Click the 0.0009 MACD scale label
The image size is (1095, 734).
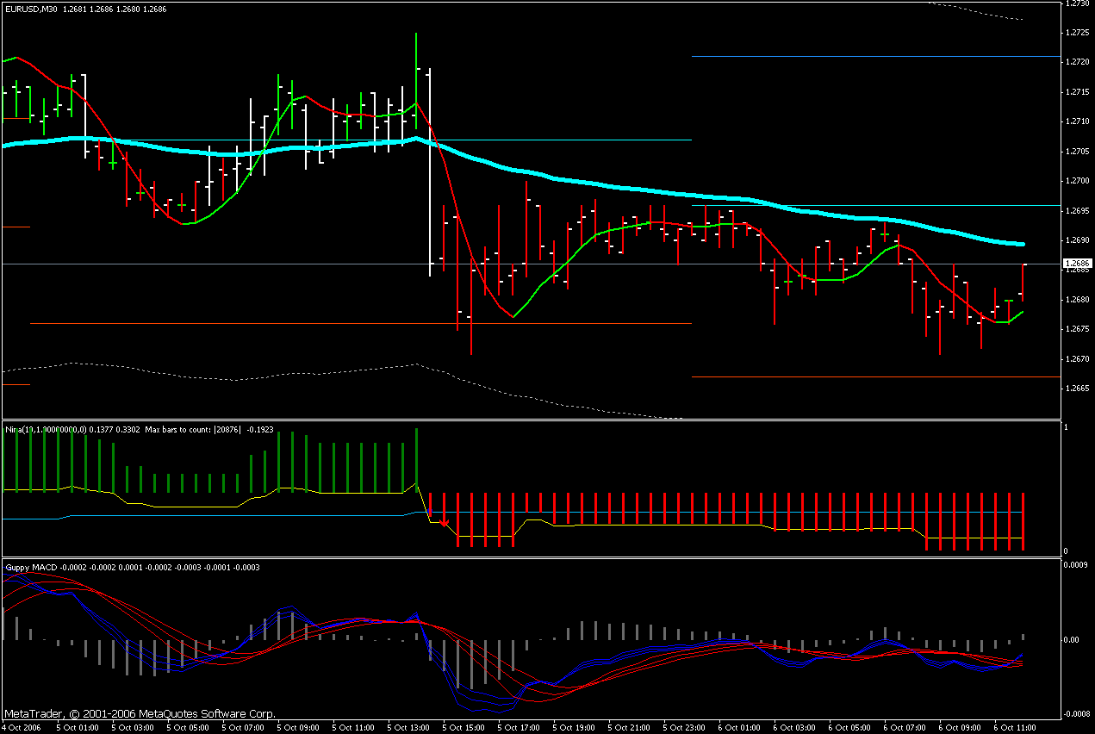tap(1076, 565)
